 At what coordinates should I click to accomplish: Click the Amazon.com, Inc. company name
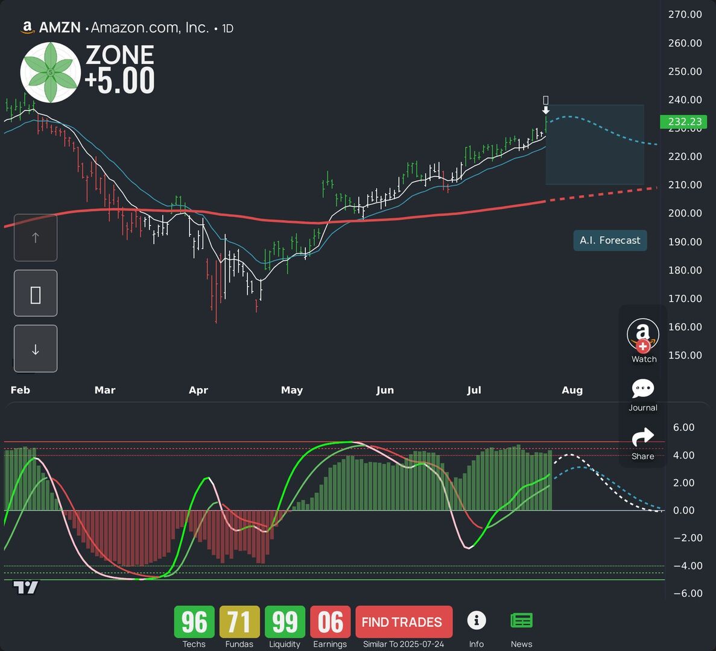pyautogui.click(x=150, y=27)
